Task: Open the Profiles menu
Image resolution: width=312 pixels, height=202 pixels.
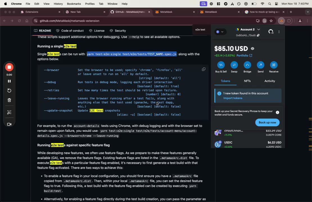Action: (x=90, y=4)
